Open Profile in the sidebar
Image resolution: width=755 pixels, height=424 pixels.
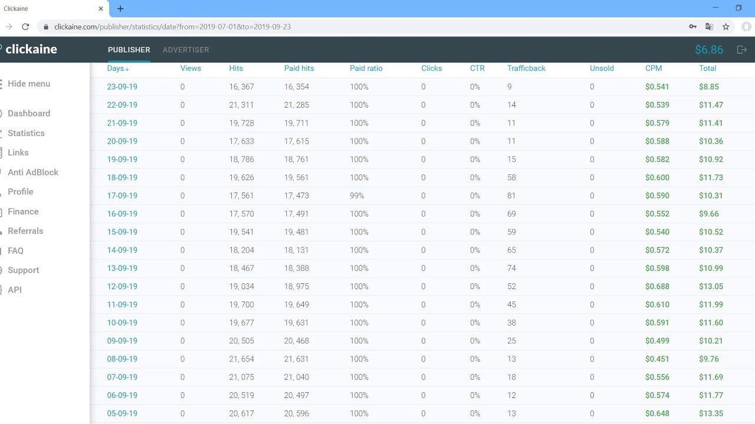[x=20, y=191]
